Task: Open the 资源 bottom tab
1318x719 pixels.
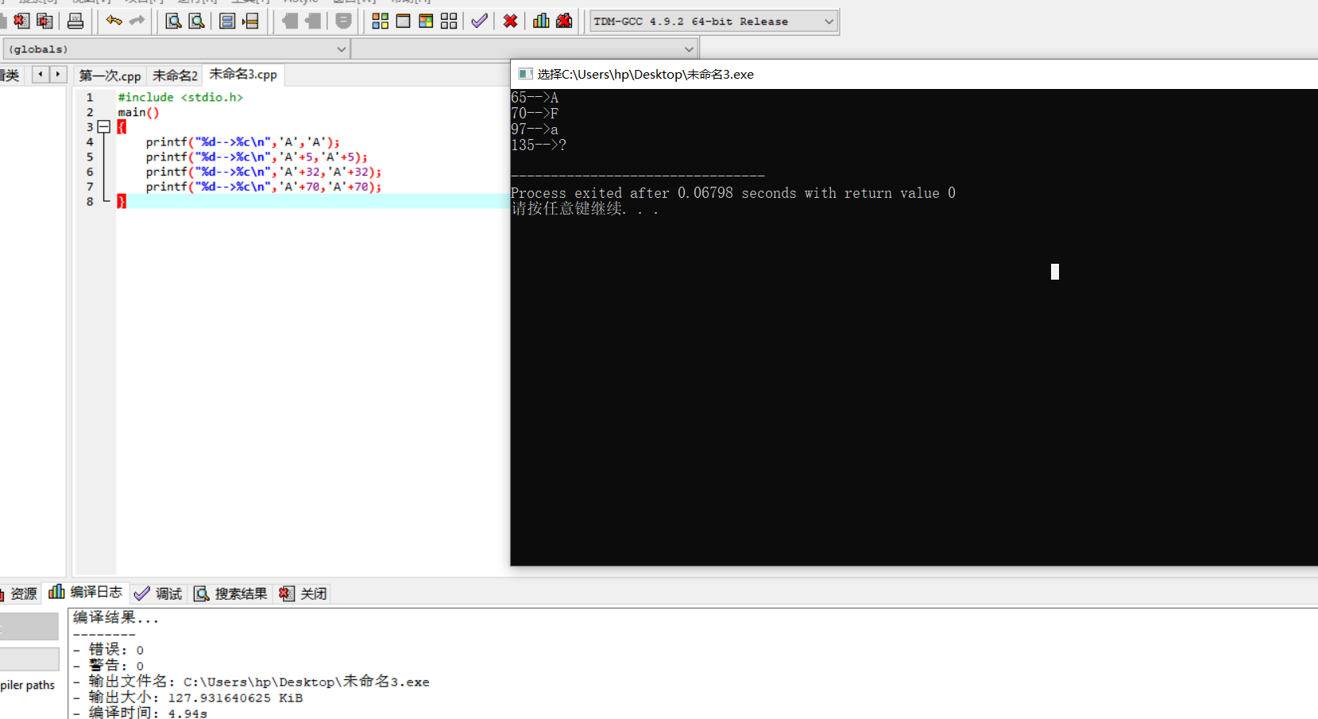Action: (19, 593)
